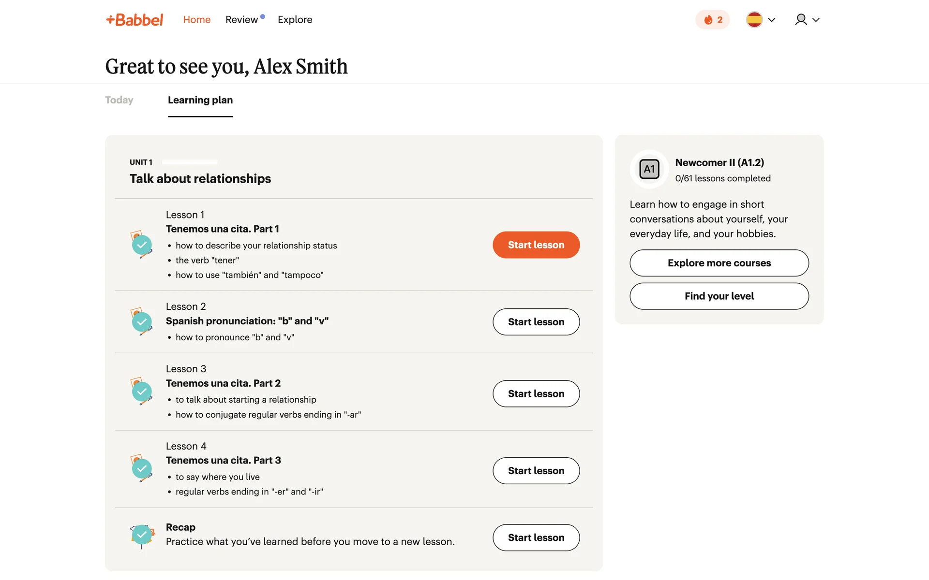929x580 pixels.
Task: Click the Unit 1 progress bar
Action: 190,162
